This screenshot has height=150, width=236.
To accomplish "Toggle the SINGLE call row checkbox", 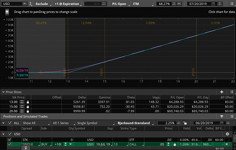I will [x=9, y=144].
